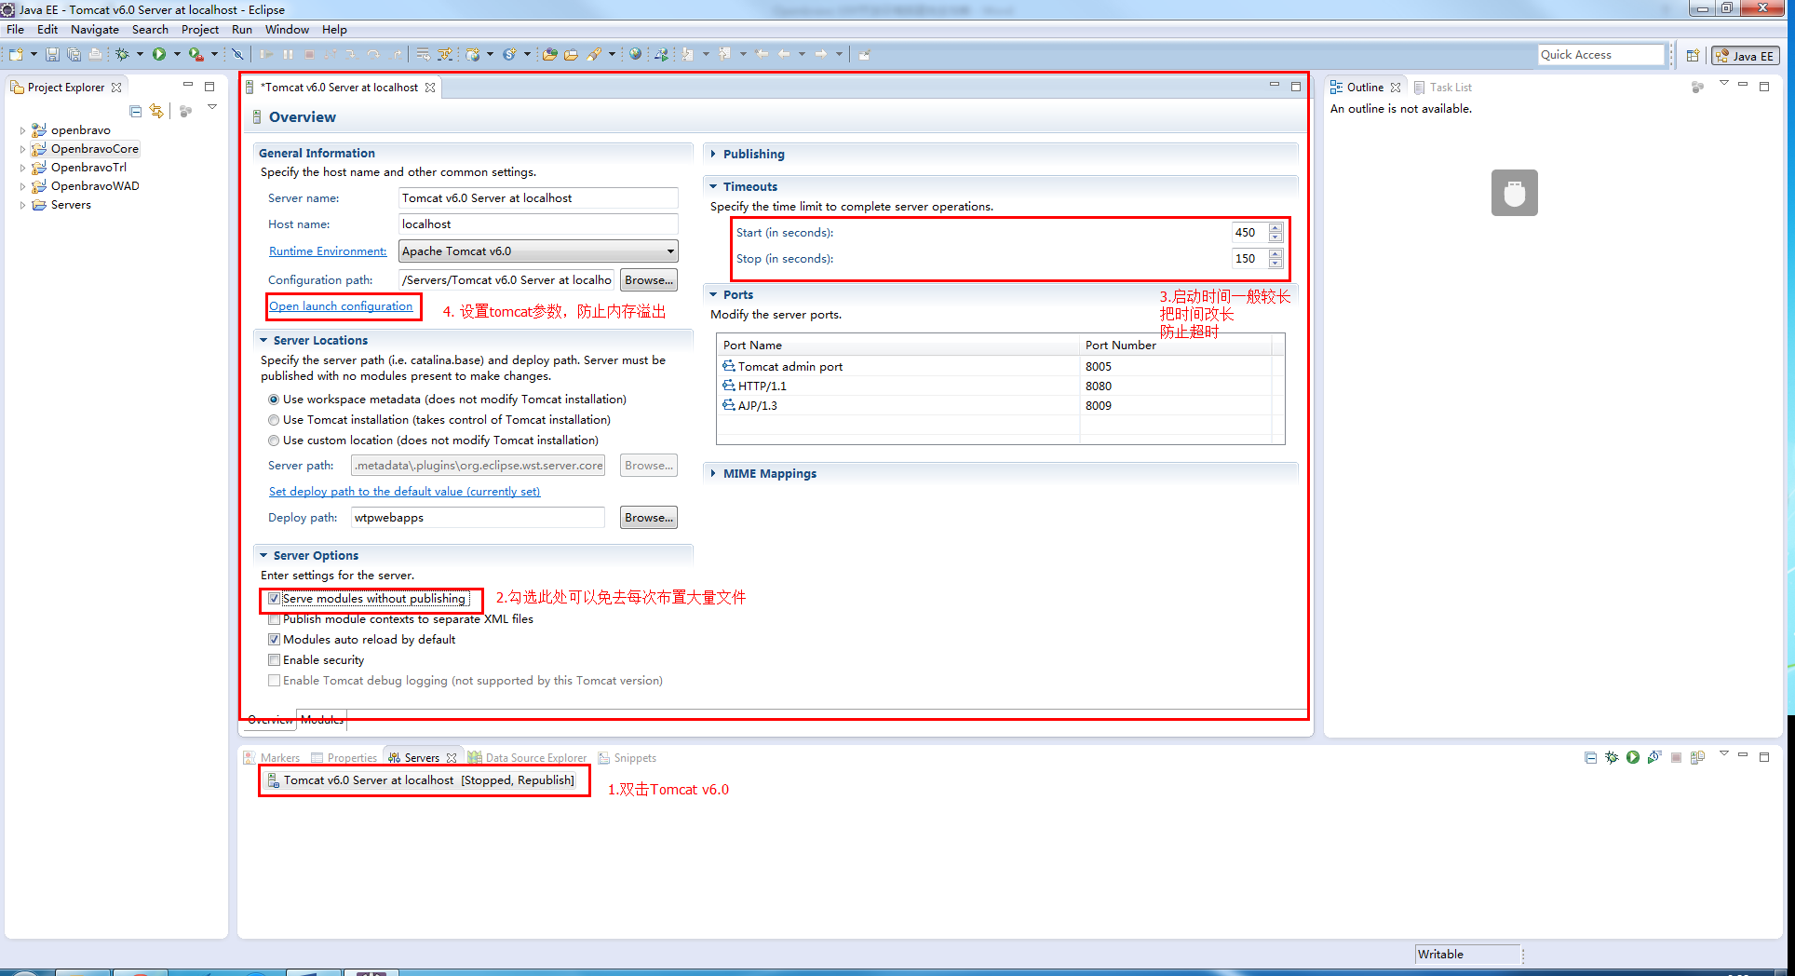Click Set deploy path to default value link
The width and height of the screenshot is (1795, 976).
(404, 492)
